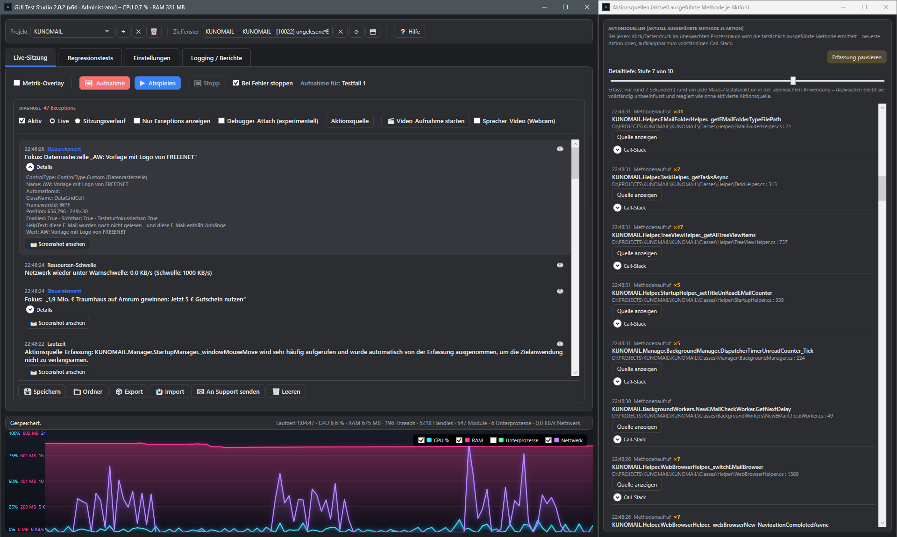Click the X icon next to the project dropdown
897x537 pixels.
[138, 32]
